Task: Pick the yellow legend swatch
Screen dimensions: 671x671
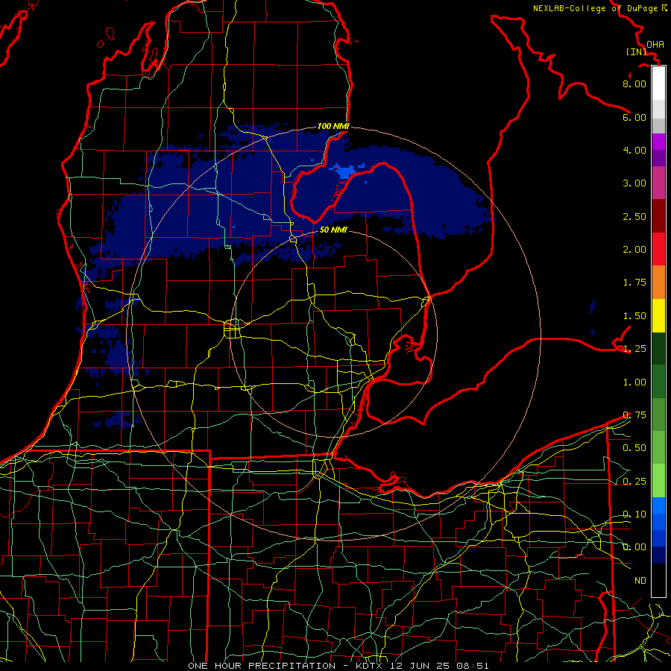Action: [658, 315]
